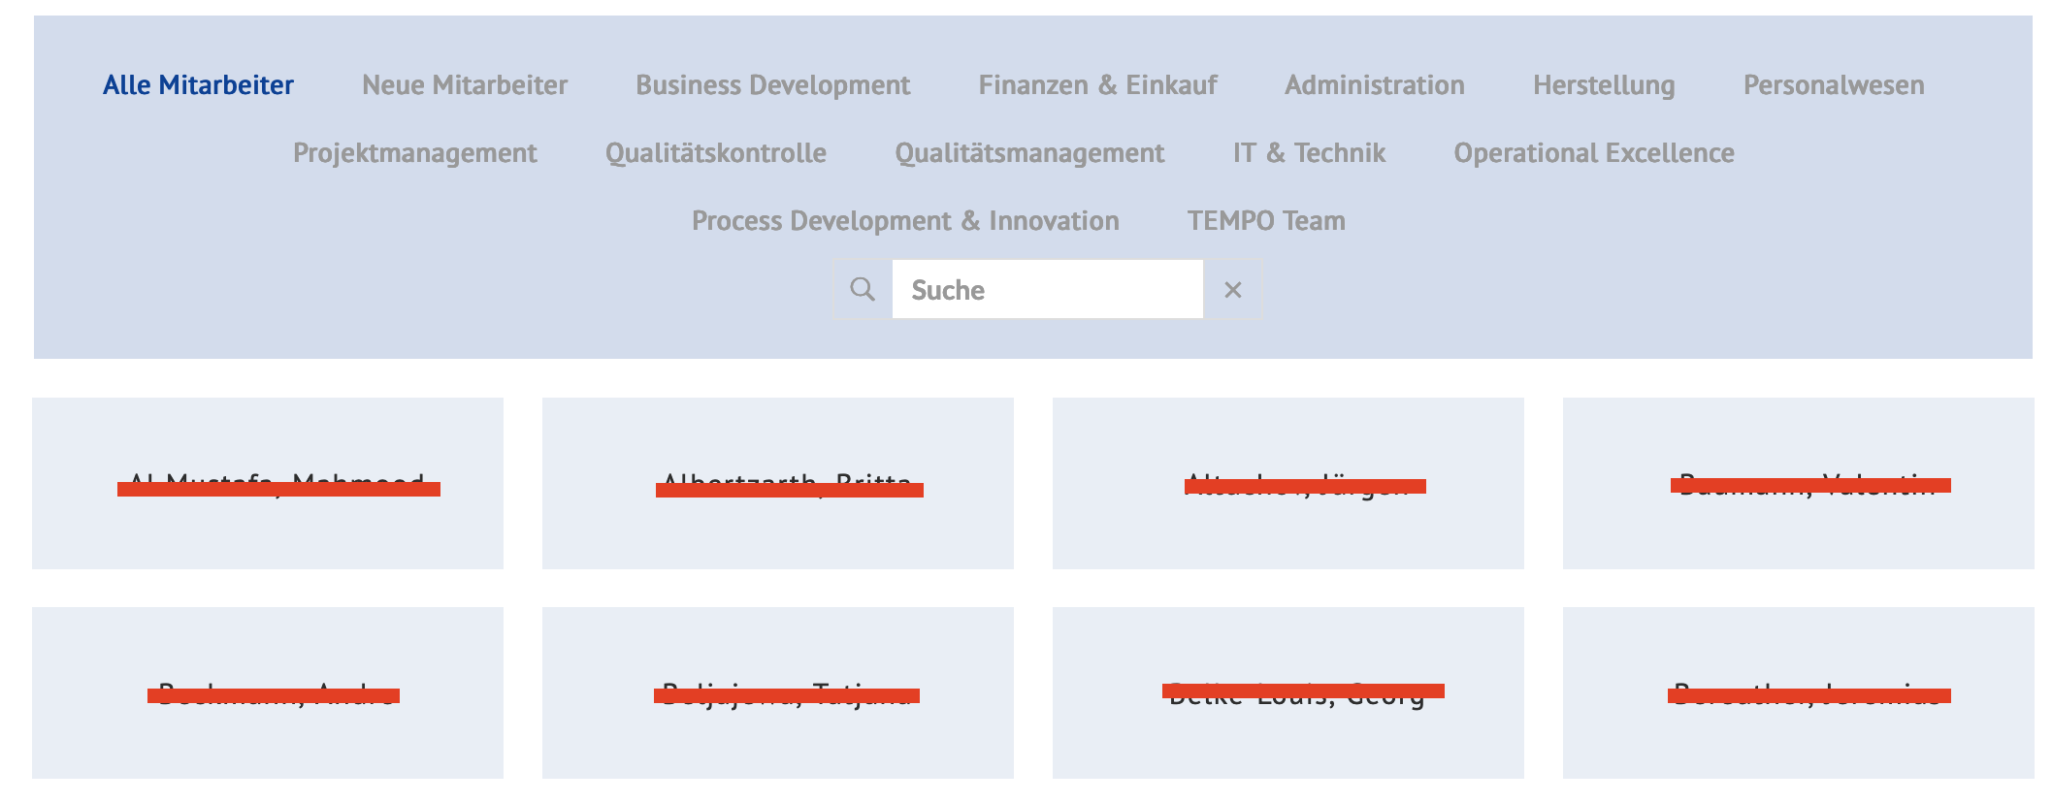Switch to Neue Mitarbeiter tab
Viewport: 2053px width, 803px height.
click(465, 85)
